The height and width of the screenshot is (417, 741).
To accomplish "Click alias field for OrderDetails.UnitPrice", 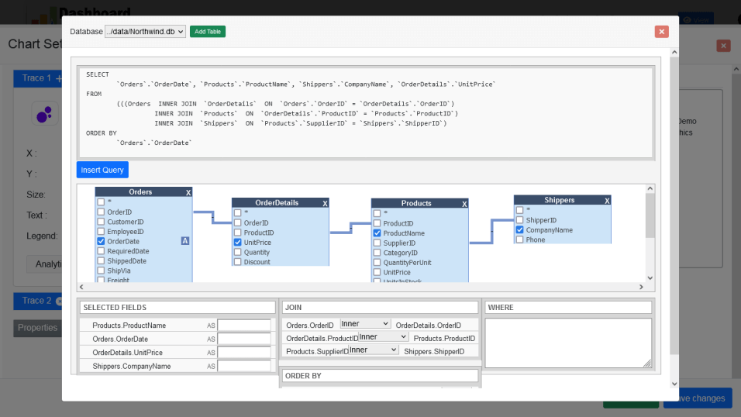I will [244, 352].
